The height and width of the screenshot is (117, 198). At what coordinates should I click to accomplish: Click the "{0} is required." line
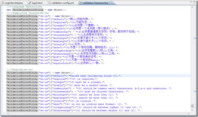click(x=52, y=79)
